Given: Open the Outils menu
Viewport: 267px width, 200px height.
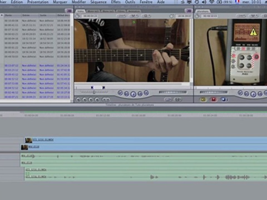Looking at the screenshot, I should (x=130, y=2).
